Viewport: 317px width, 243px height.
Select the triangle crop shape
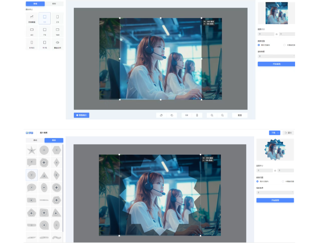tap(44, 175)
